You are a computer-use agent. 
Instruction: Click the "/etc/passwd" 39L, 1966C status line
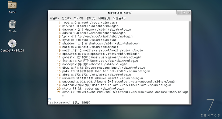(x=69, y=102)
